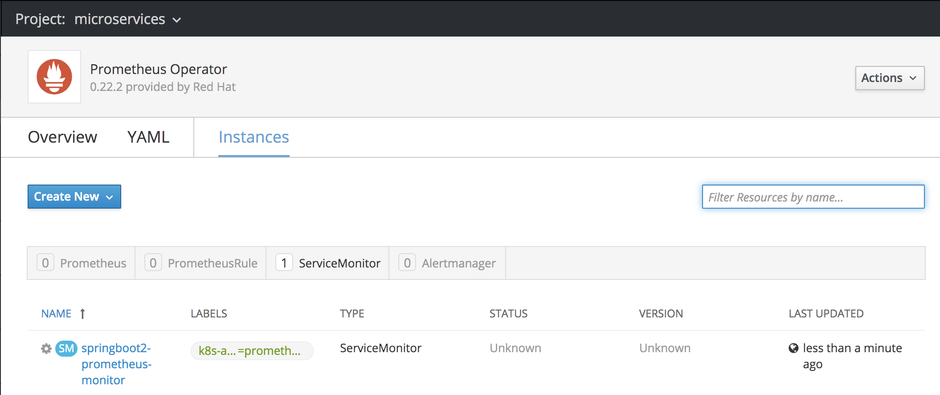Toggle the Prometheus resource filter
The height and width of the screenshot is (395, 940).
click(x=82, y=263)
